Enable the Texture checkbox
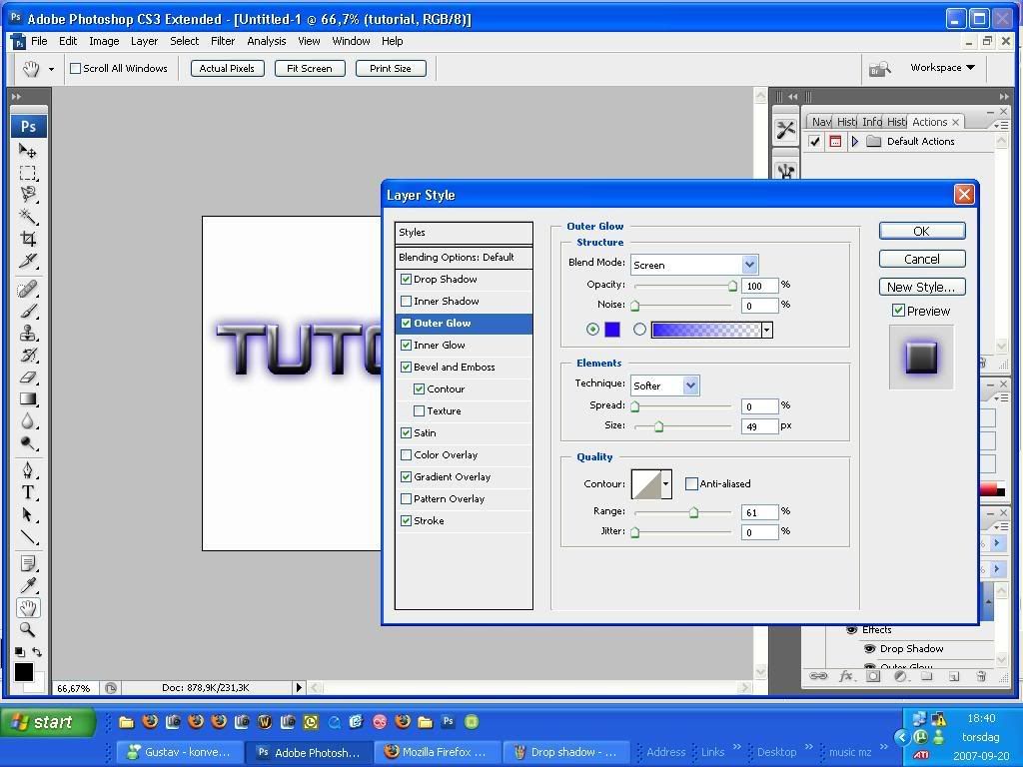This screenshot has height=767, width=1023. tap(420, 410)
